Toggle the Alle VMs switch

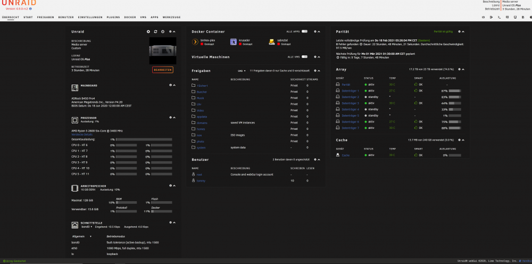click(304, 57)
